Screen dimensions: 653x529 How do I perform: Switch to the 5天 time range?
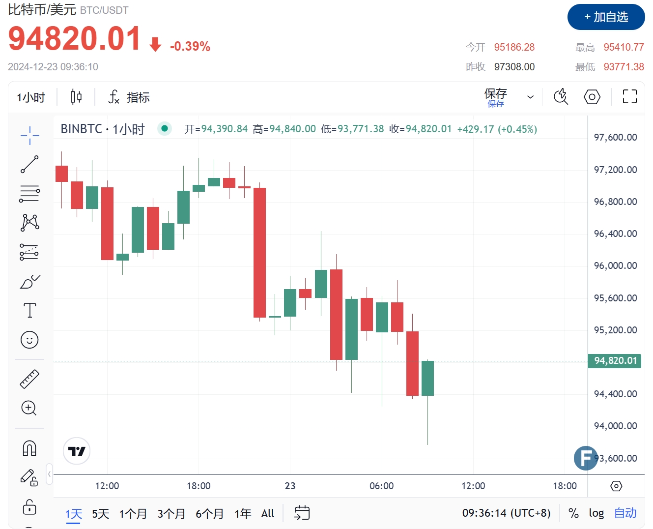coord(100,514)
